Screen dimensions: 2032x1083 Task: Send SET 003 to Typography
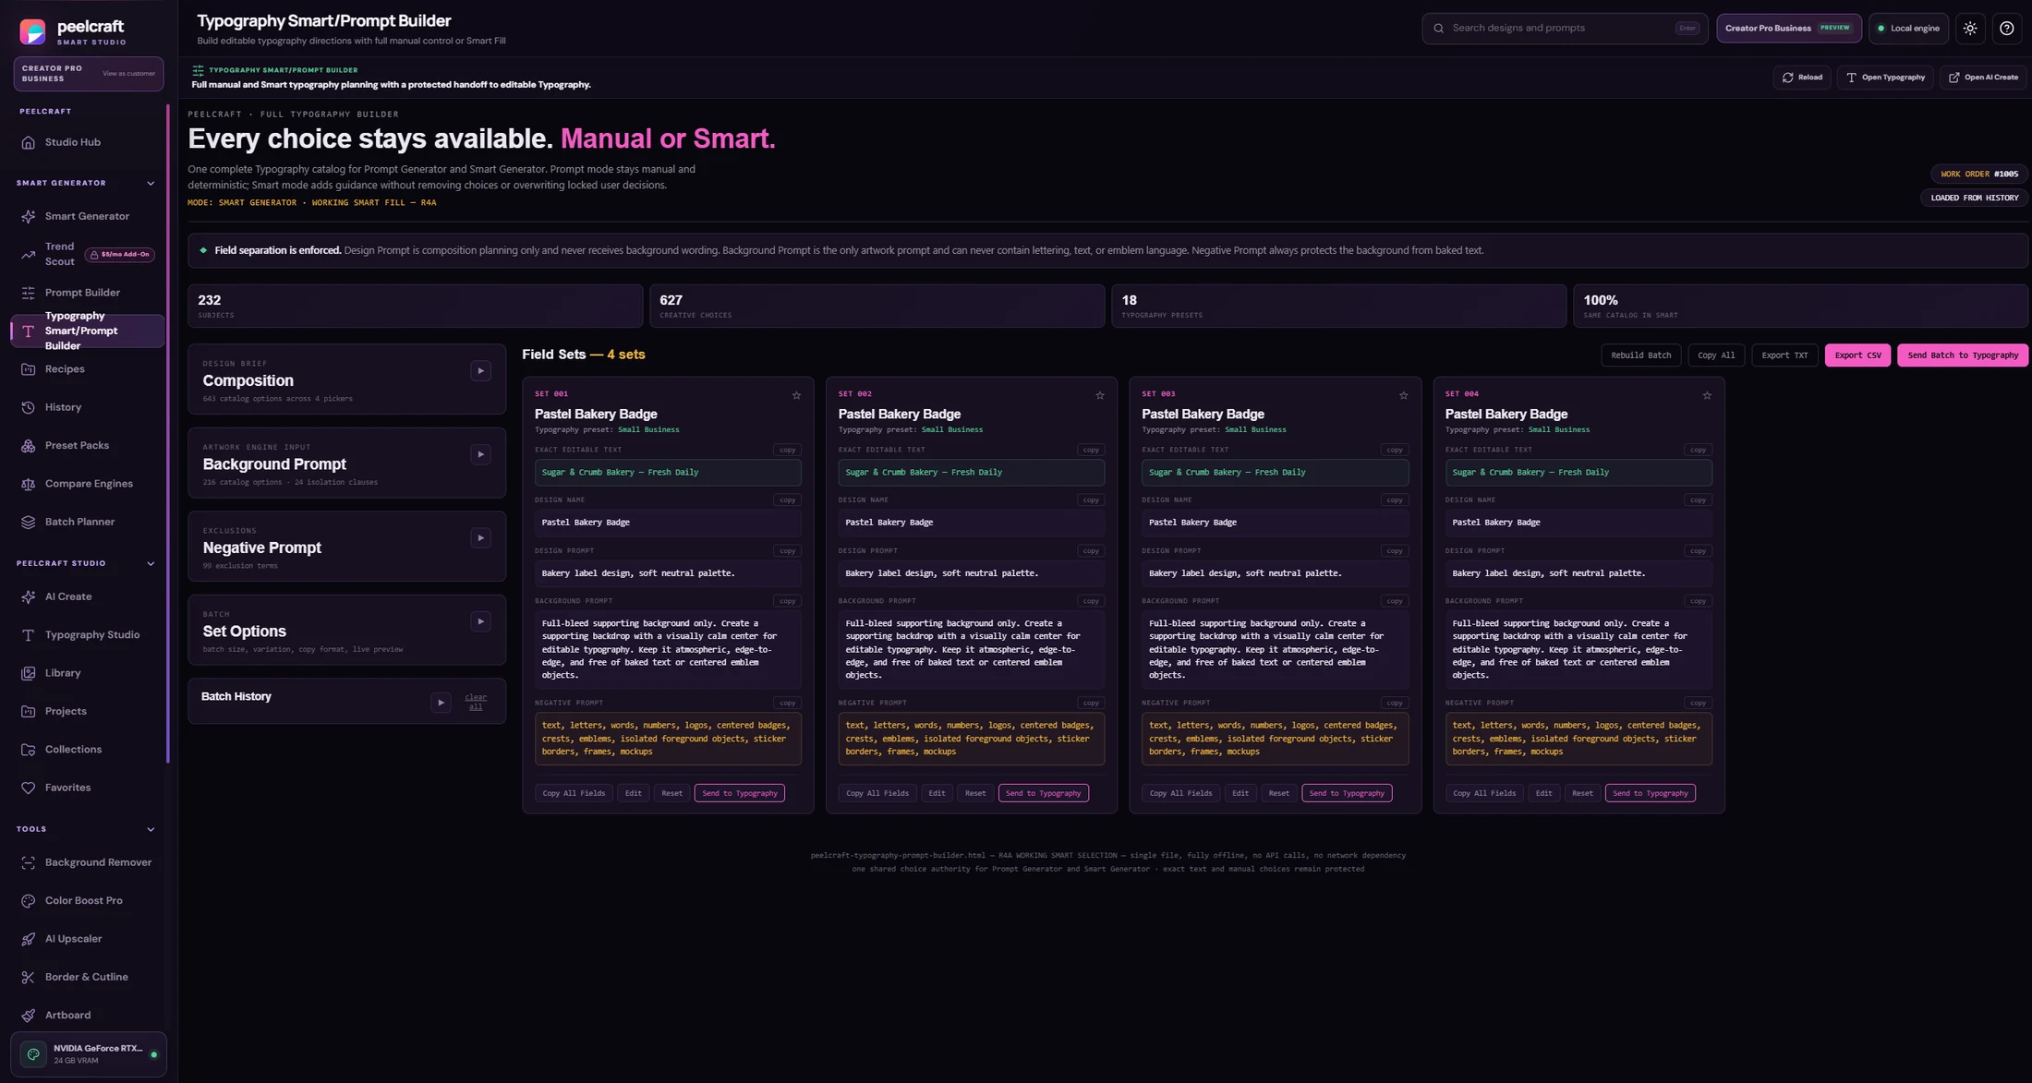pyautogui.click(x=1347, y=793)
